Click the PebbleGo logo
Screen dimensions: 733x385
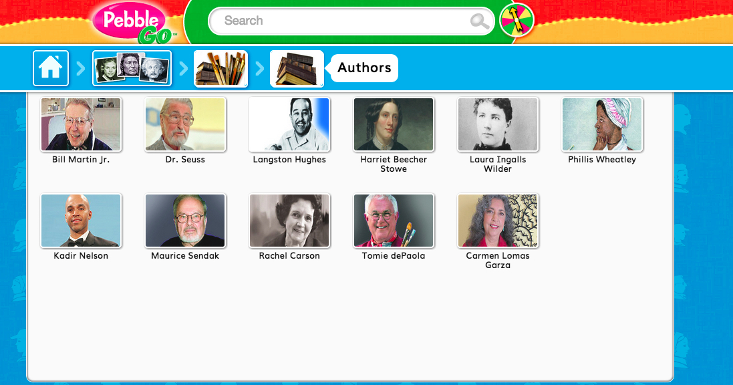tap(132, 23)
